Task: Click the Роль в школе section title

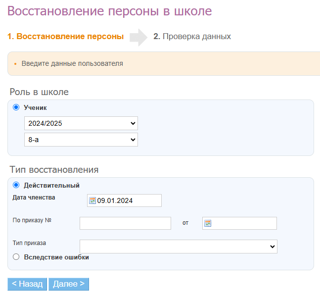Action: [39, 92]
